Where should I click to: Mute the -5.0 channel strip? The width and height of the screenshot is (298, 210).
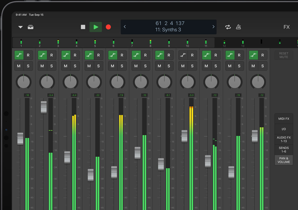tap(183, 66)
